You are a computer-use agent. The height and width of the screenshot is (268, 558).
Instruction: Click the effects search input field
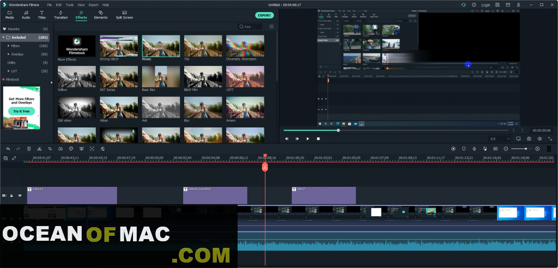[250, 27]
